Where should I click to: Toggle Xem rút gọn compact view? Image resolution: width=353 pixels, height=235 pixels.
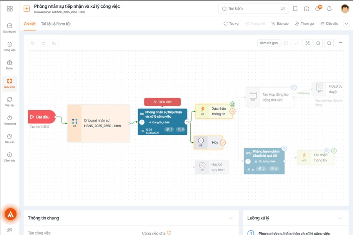pyautogui.click(x=269, y=43)
